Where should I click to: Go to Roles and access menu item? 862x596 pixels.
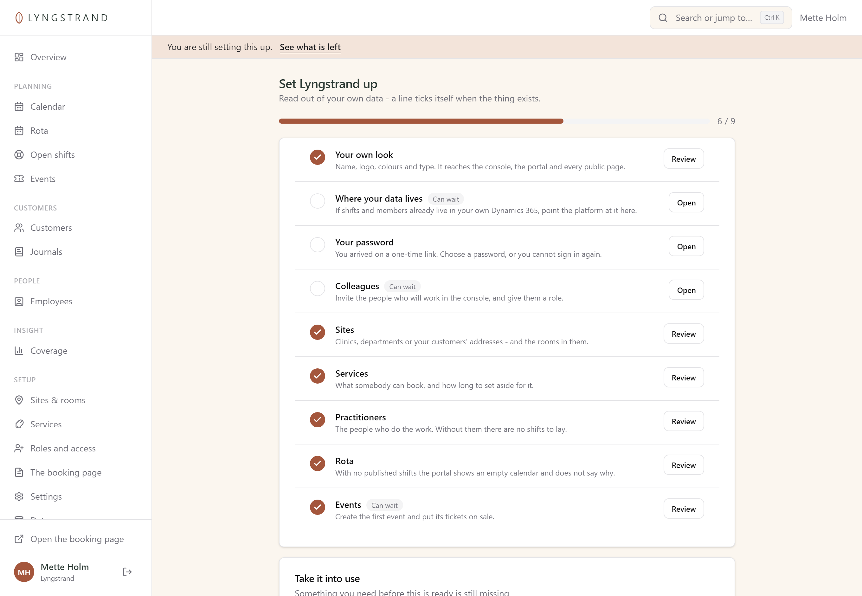[76, 449]
